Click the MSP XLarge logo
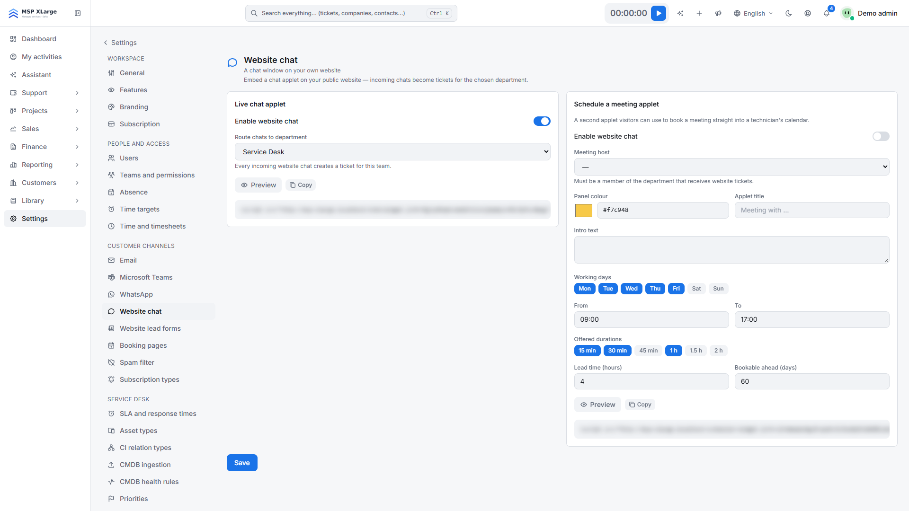 (33, 13)
